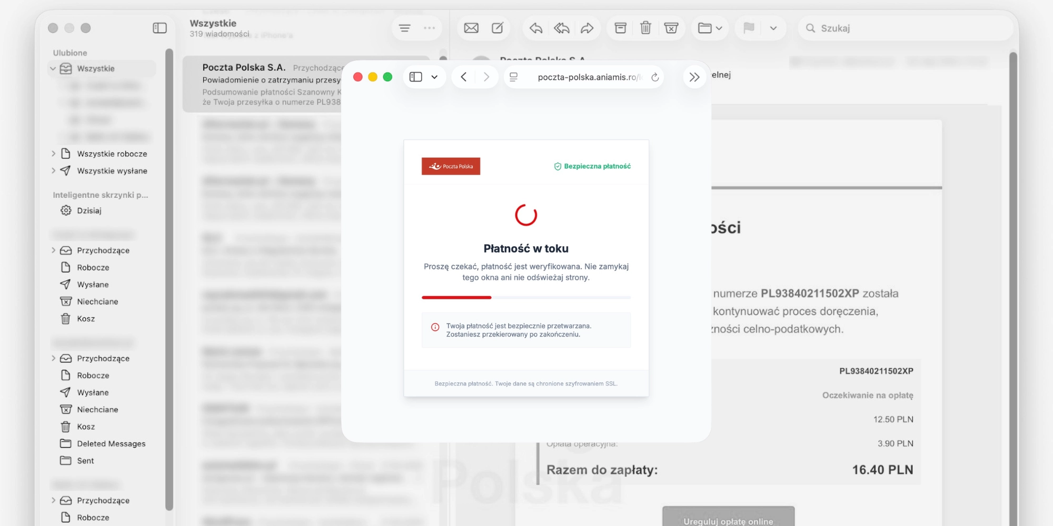
Task: Delete the message with the trash icon
Action: pyautogui.click(x=645, y=28)
